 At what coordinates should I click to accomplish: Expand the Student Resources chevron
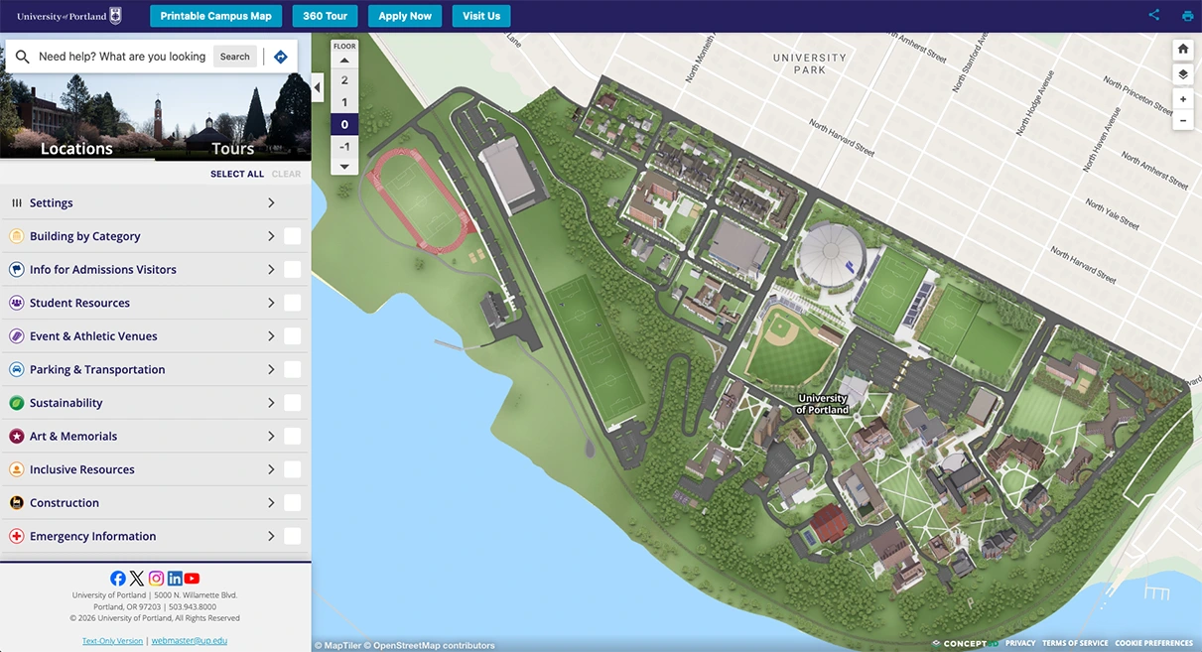click(271, 303)
